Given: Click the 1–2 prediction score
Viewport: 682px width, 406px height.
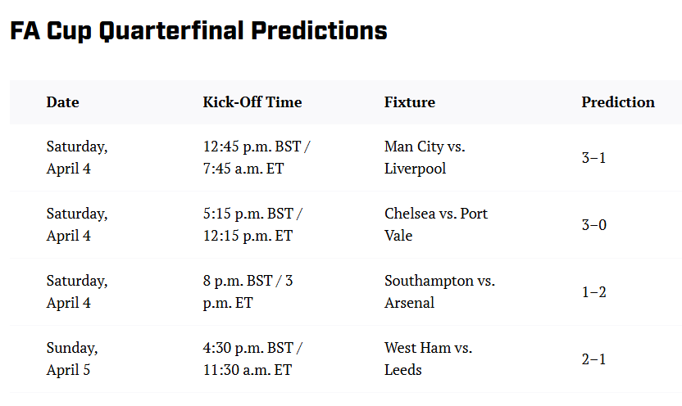Looking at the screenshot, I should click(593, 292).
